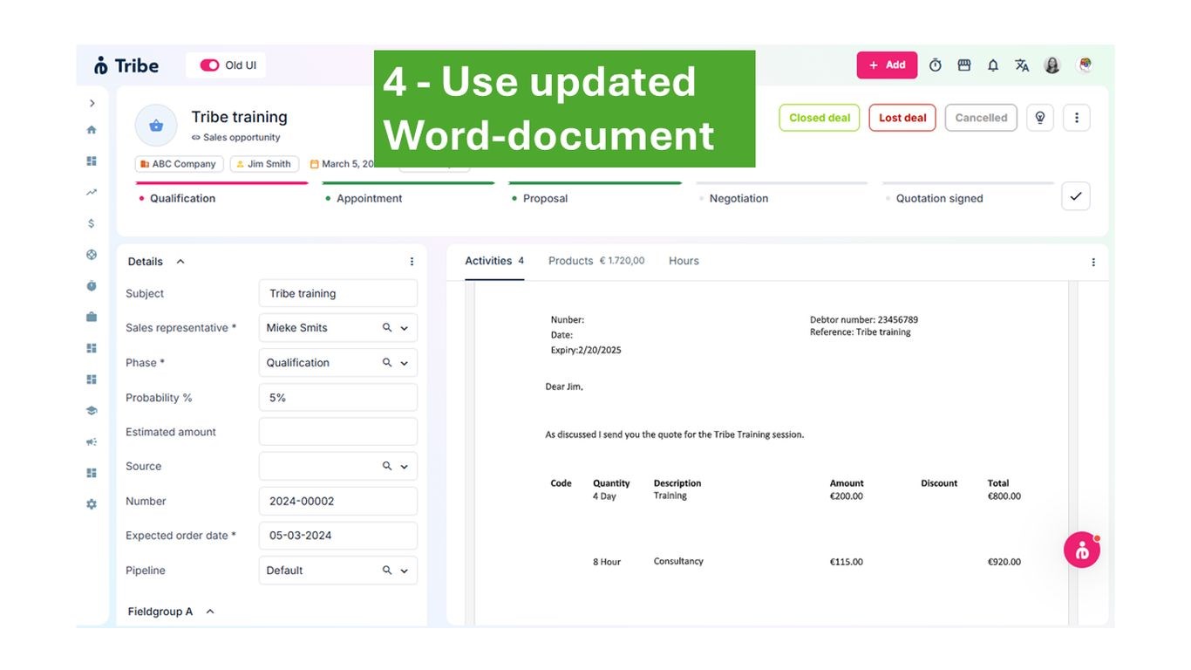The width and height of the screenshot is (1191, 670).
Task: Click the Estimated amount input field
Action: pos(338,432)
